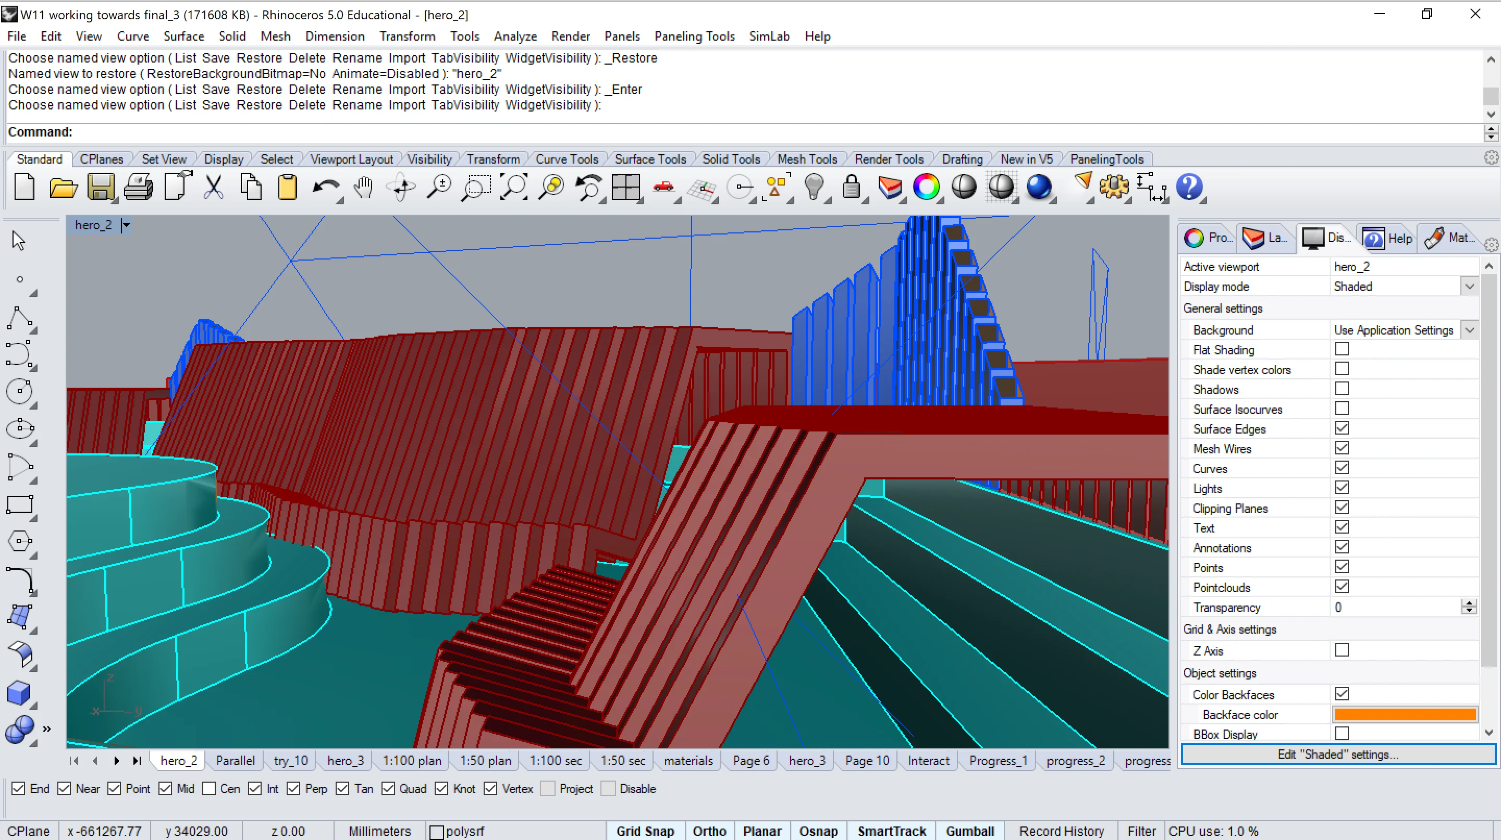Open the Background settings dropdown
Screen dimensions: 1501x840
coord(1470,330)
